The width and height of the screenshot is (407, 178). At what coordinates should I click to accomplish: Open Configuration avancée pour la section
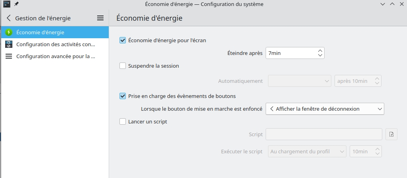click(55, 56)
